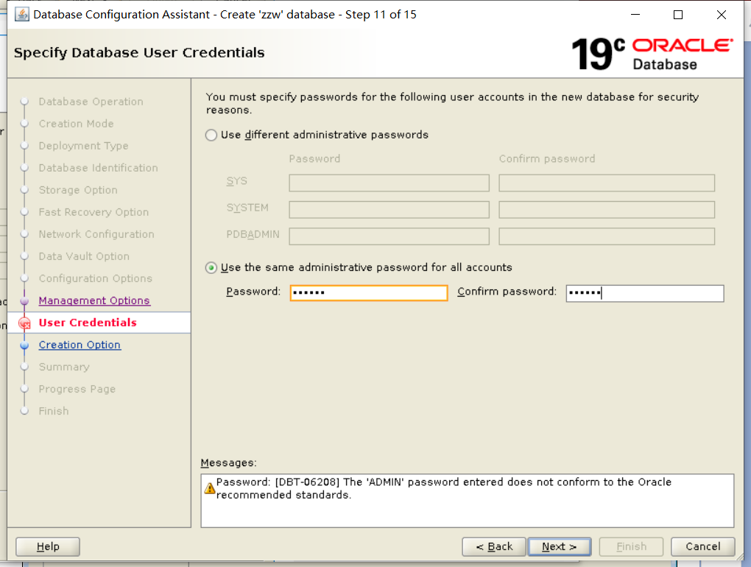Click the Next button
The width and height of the screenshot is (751, 567).
[x=560, y=546]
